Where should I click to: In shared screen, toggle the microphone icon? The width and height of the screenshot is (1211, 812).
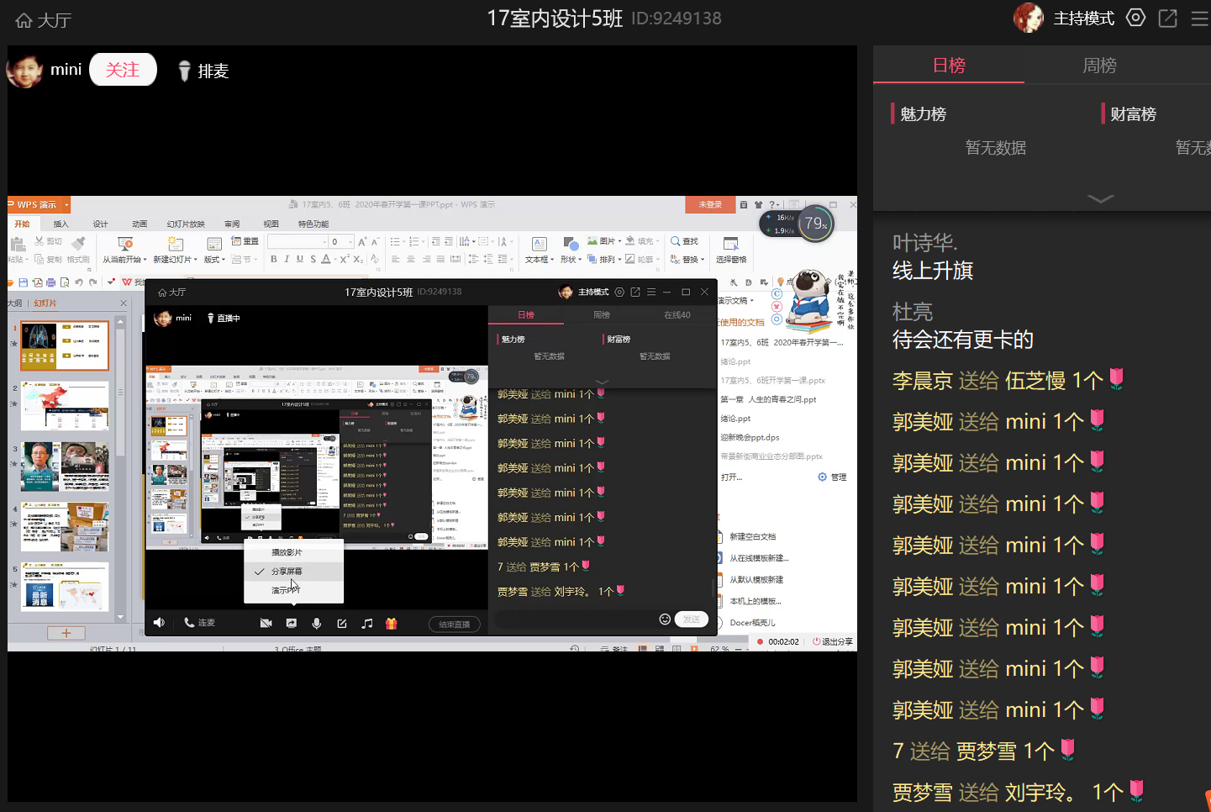316,623
